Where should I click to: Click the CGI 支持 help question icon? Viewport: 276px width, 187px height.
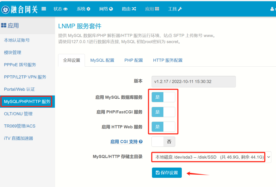141,141
